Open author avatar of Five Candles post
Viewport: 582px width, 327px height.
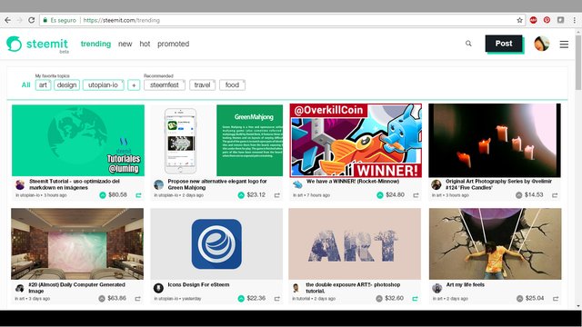click(436, 184)
